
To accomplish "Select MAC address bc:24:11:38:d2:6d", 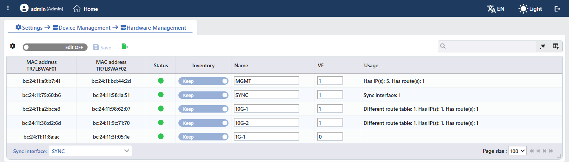I will [x=42, y=123].
